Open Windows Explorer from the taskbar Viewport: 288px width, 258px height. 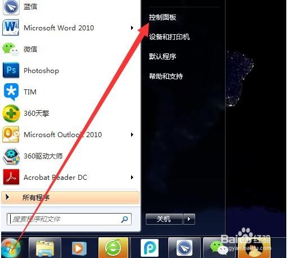point(45,248)
